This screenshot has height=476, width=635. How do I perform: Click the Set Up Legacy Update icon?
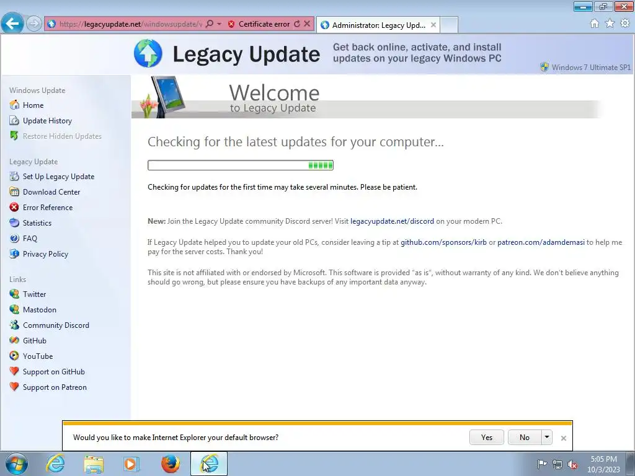click(14, 177)
